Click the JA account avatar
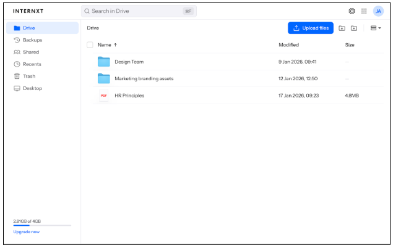This screenshot has height=248, width=393. (x=378, y=11)
